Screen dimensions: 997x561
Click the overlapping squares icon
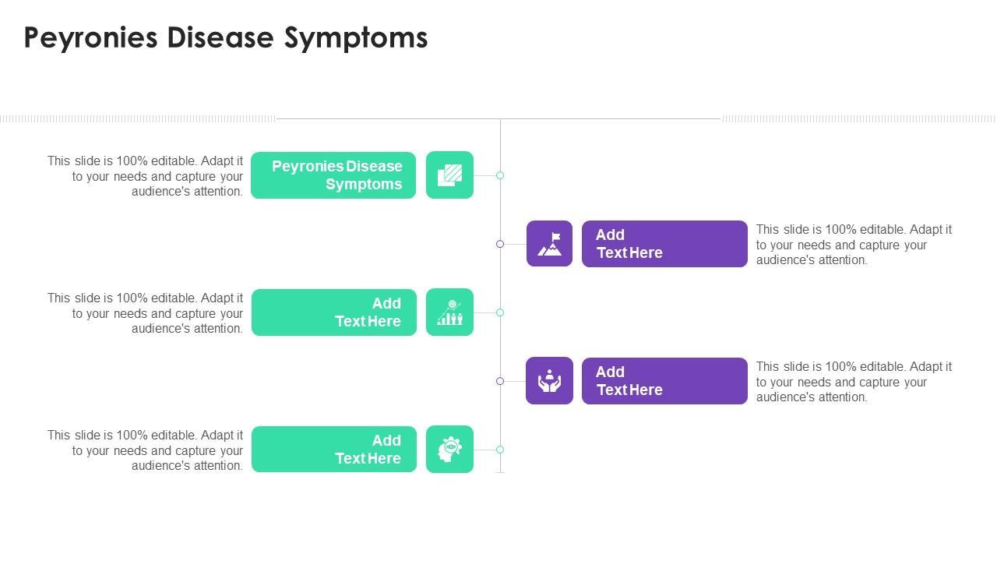point(449,175)
